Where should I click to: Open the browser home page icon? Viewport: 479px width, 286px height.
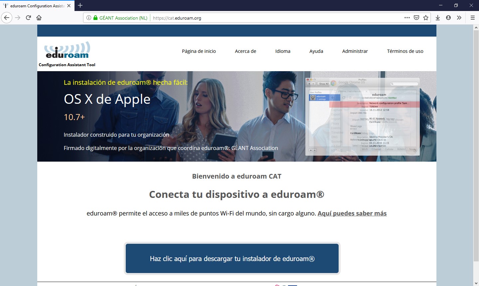39,18
